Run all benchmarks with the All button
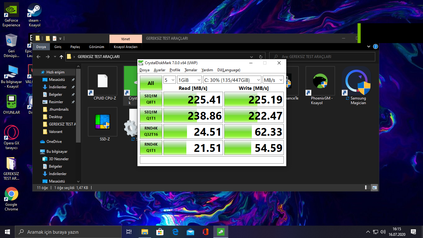The width and height of the screenshot is (423, 238). coord(151,83)
